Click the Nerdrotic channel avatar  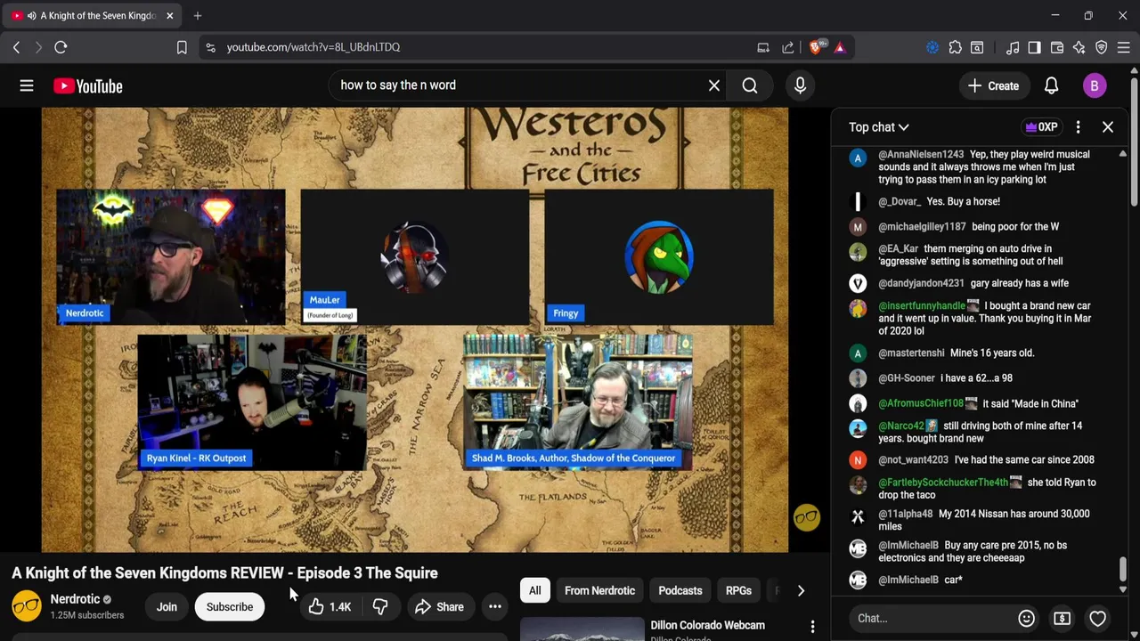(27, 606)
